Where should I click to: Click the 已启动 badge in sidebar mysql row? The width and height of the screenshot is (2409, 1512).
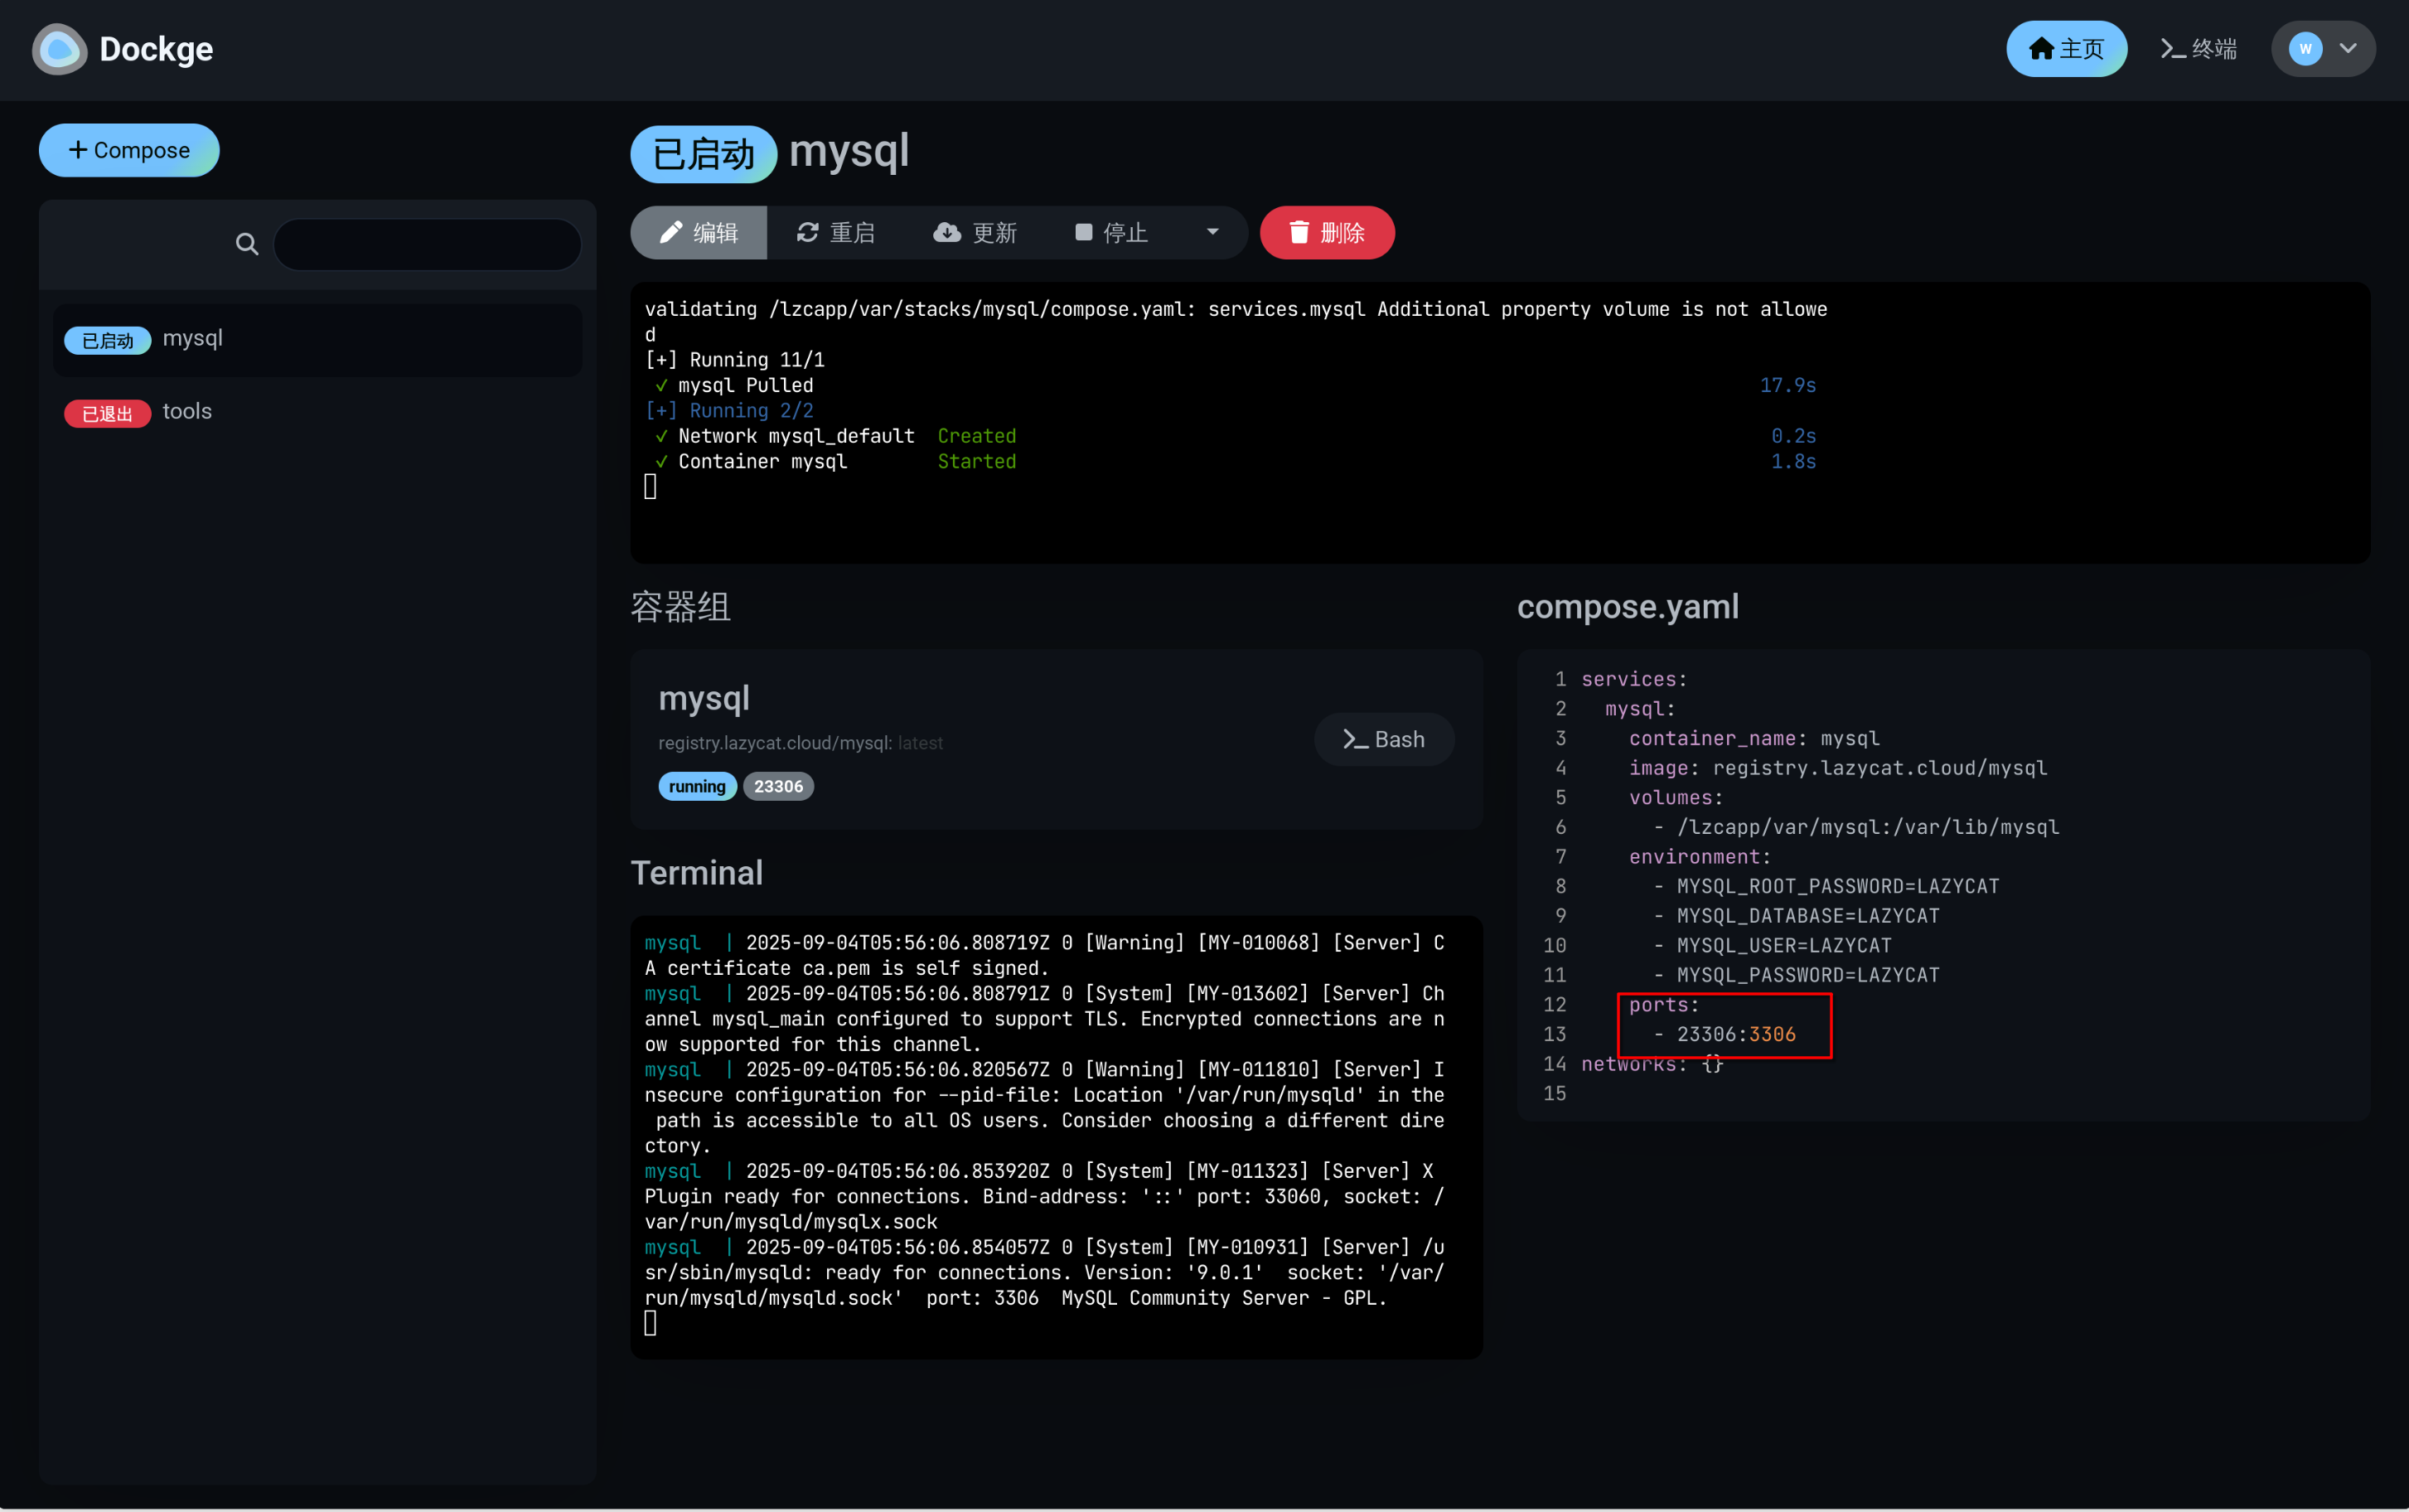point(107,341)
